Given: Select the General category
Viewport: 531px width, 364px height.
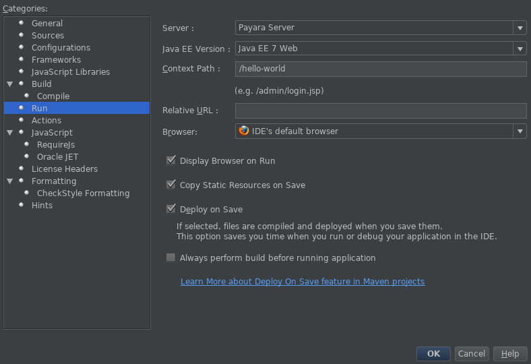Looking at the screenshot, I should pyautogui.click(x=46, y=24).
